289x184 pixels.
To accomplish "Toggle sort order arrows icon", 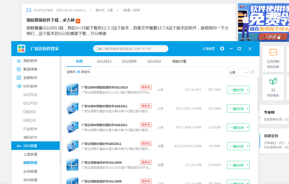I will click(253, 72).
